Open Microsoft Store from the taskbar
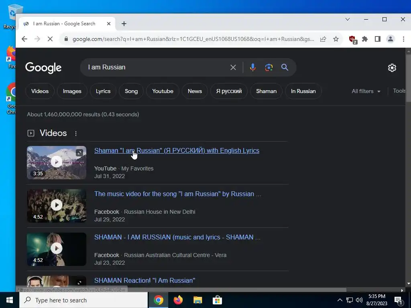The width and height of the screenshot is (411, 308). (x=217, y=300)
